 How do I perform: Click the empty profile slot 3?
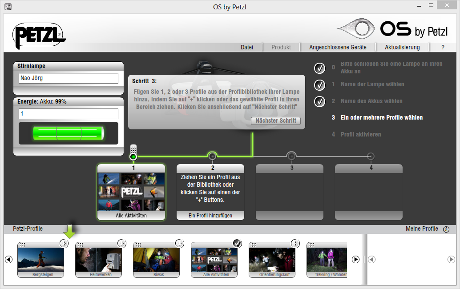290,192
